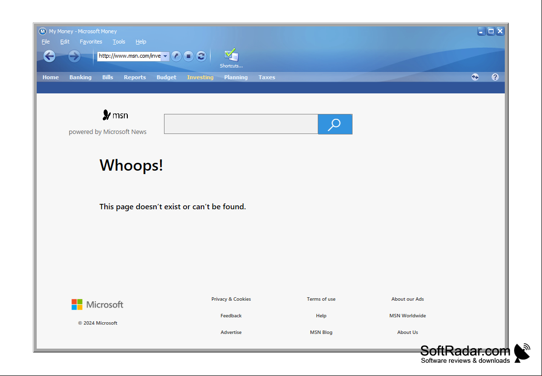Click the MSN Worldwide link

tap(407, 315)
